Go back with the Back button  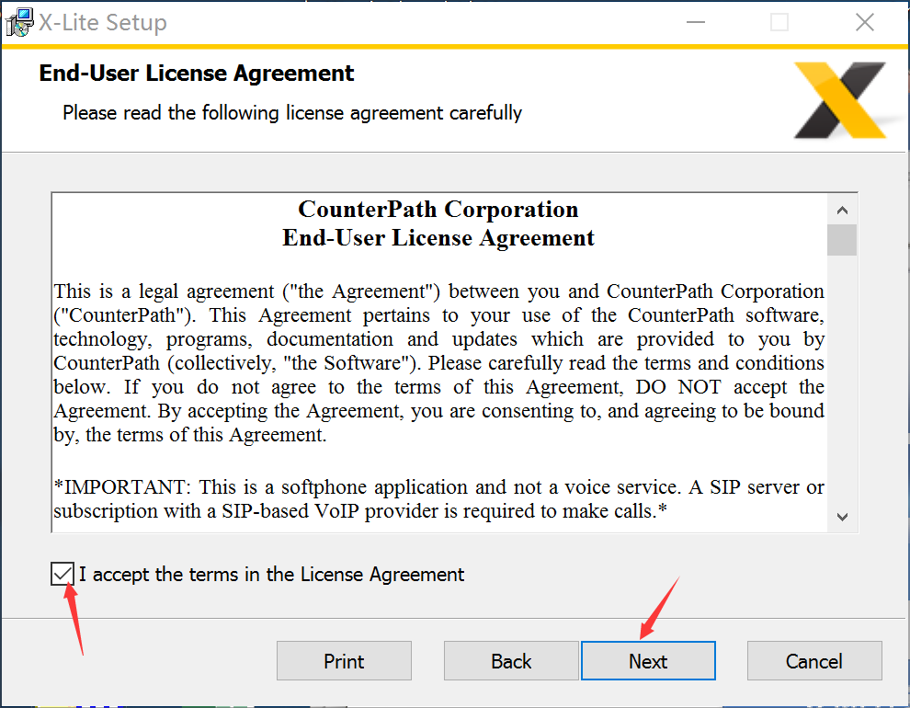(x=511, y=661)
